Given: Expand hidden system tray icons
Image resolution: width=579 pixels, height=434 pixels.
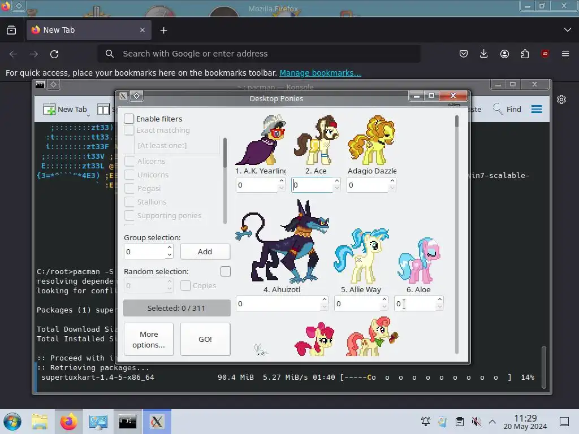Looking at the screenshot, I should [492, 421].
